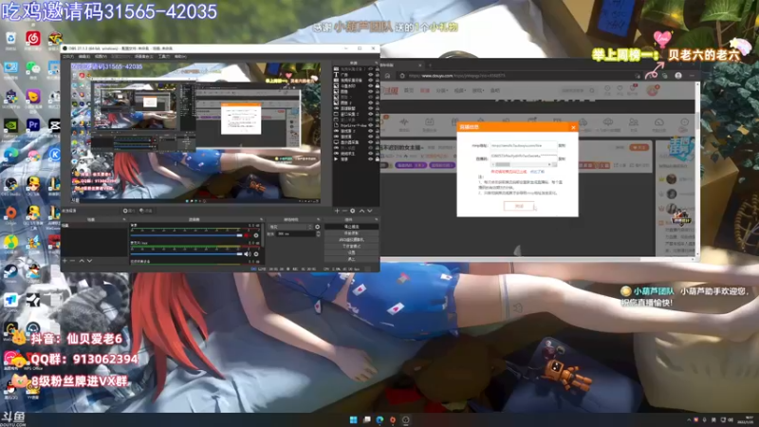The height and width of the screenshot is (427, 759).
Task: Expand Douyu 视频 navigation dropdown
Action: tap(459, 90)
